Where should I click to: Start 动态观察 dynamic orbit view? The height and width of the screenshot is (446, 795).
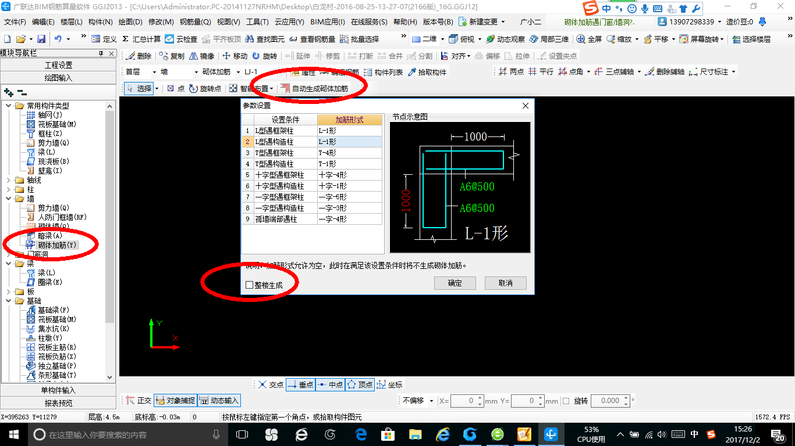click(505, 39)
